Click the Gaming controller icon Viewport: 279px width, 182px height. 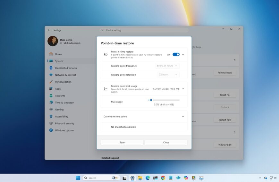click(x=51, y=109)
